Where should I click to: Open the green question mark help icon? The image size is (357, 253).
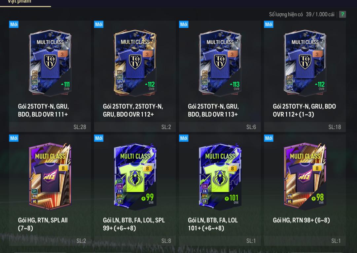pos(342,14)
